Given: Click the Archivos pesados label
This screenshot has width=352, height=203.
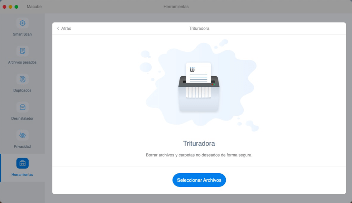Looking at the screenshot, I should [x=22, y=62].
